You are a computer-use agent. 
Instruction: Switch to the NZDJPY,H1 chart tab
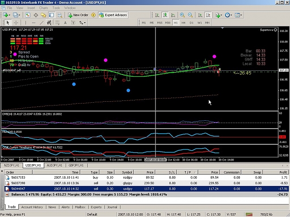coord(12,165)
